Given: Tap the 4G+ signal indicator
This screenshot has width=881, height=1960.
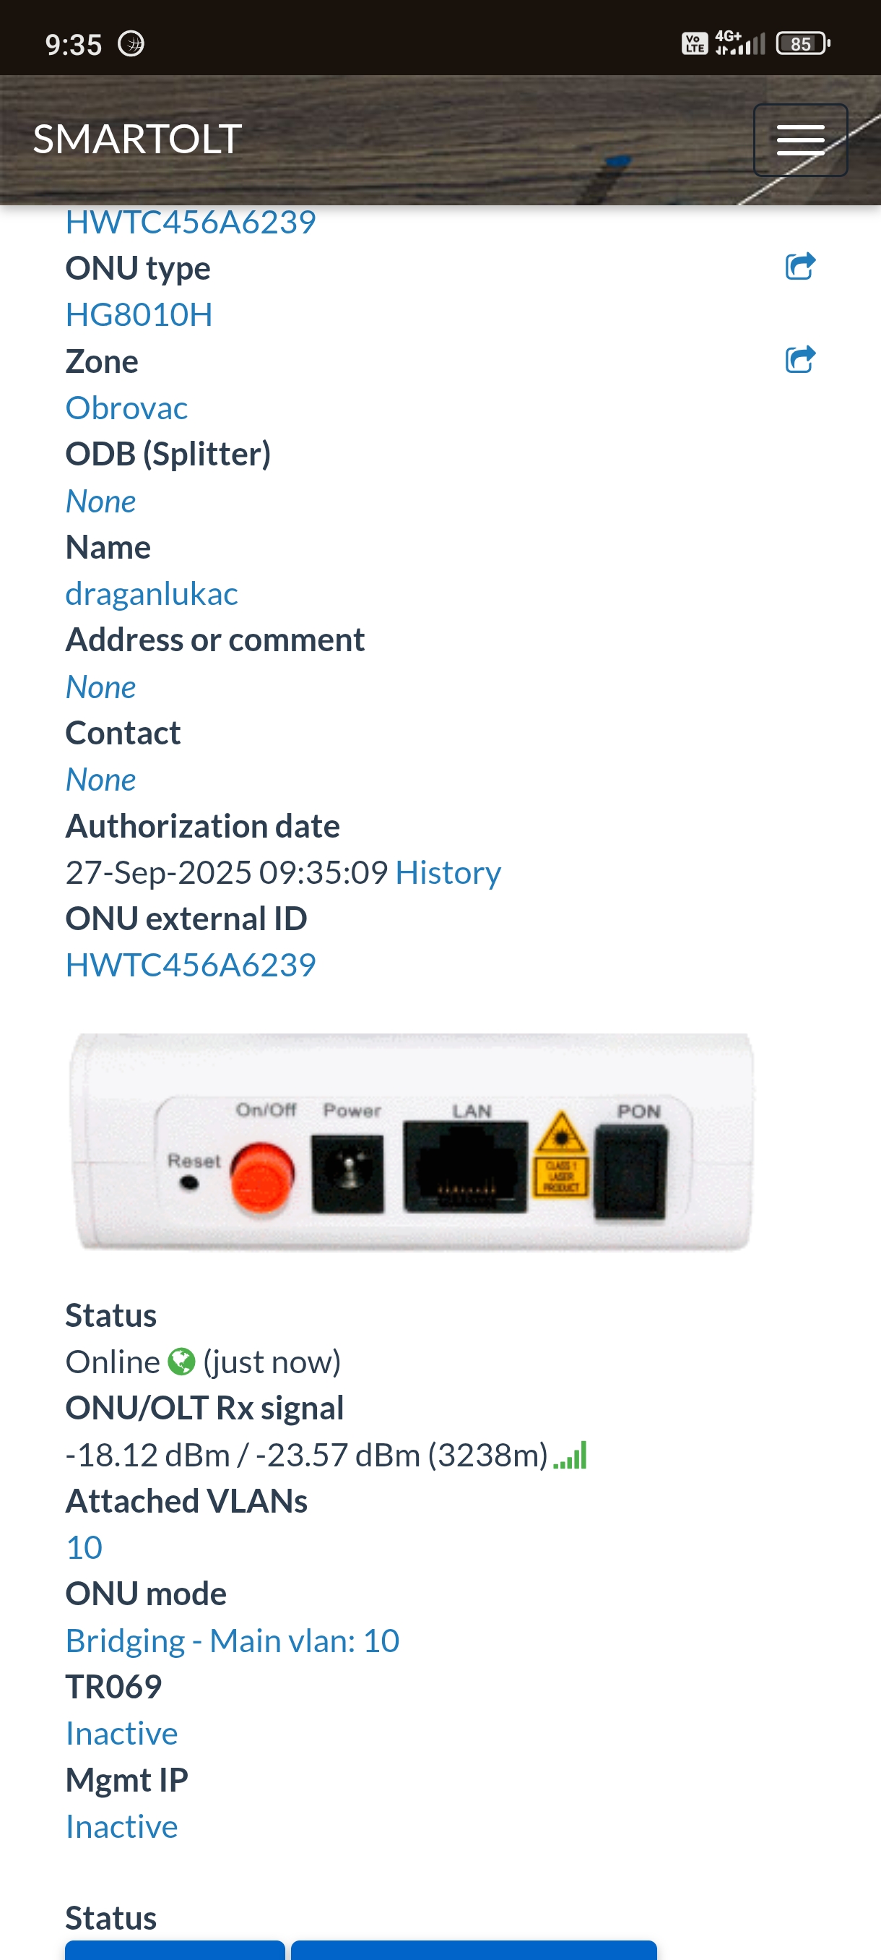Looking at the screenshot, I should click(739, 43).
